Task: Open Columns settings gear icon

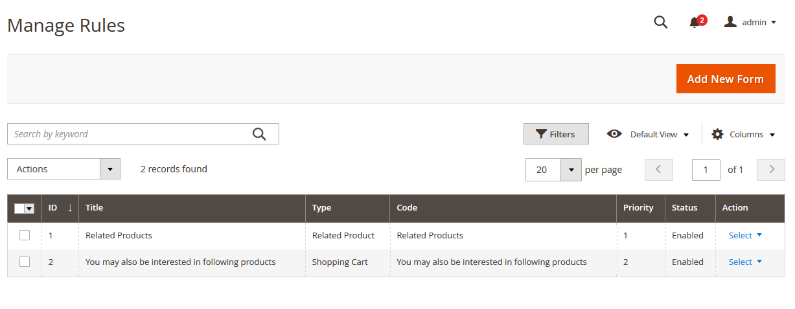Action: (x=717, y=134)
